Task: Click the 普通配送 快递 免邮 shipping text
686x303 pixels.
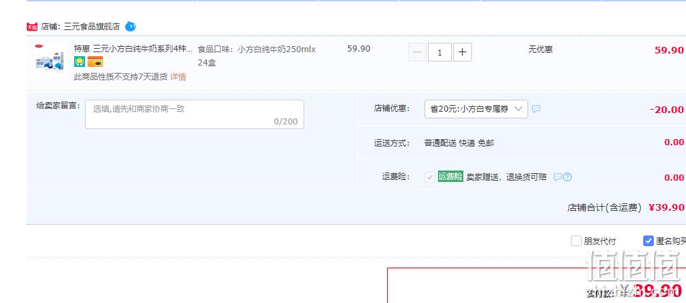Action: point(459,142)
